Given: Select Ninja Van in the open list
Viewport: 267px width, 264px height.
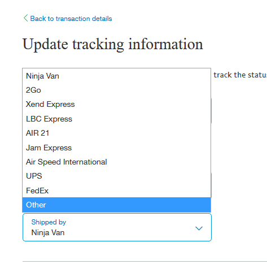Looking at the screenshot, I should tap(116, 76).
